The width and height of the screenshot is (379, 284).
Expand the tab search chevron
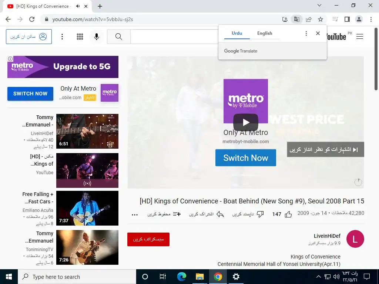(319, 5)
